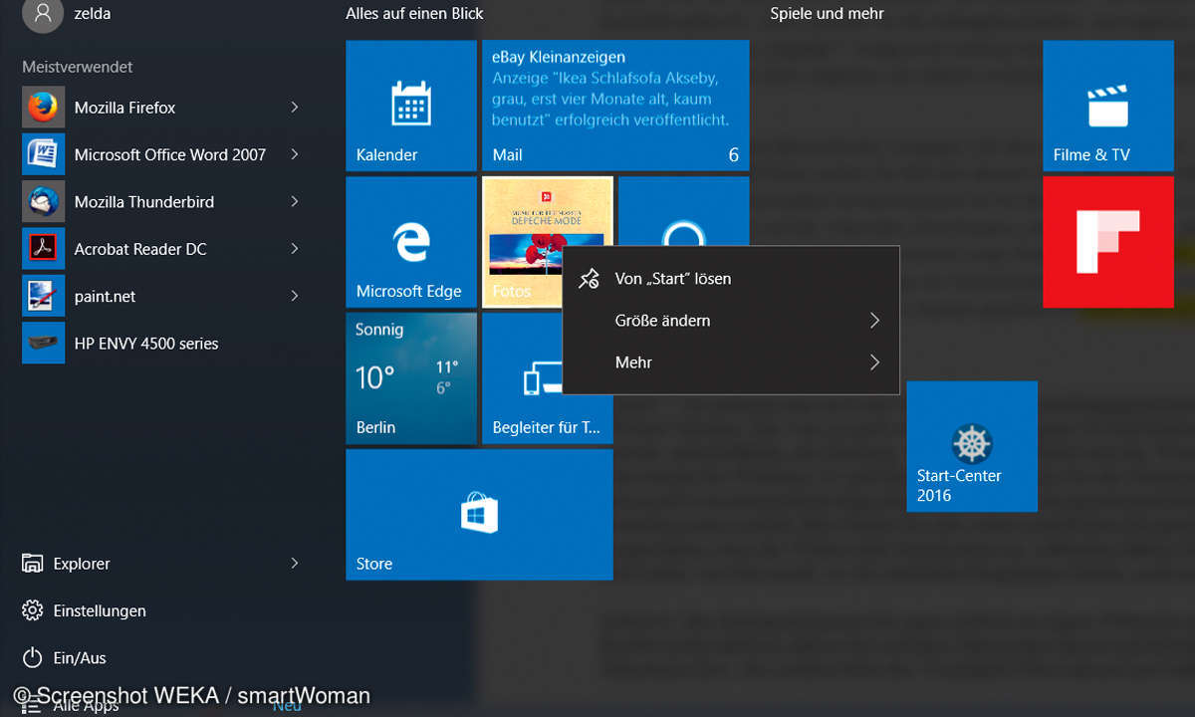
Task: Expand paint.net jump list arrow
Action: point(295,296)
